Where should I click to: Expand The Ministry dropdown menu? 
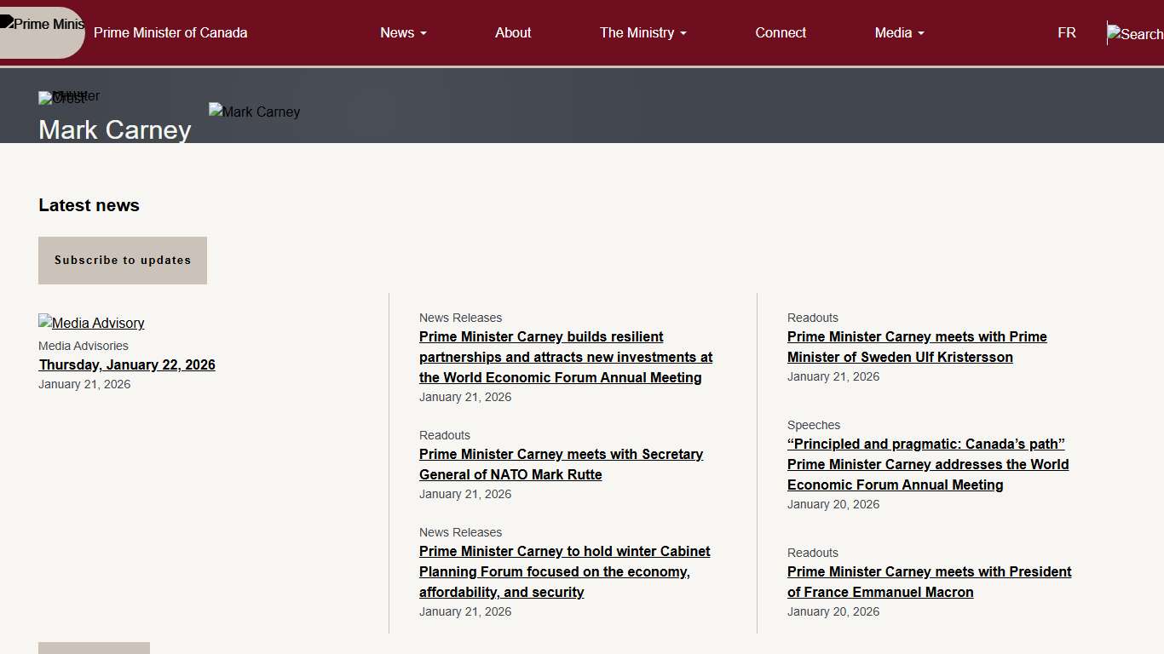pos(643,32)
